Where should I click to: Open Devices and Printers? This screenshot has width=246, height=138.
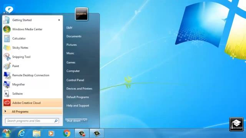pyautogui.click(x=79, y=89)
